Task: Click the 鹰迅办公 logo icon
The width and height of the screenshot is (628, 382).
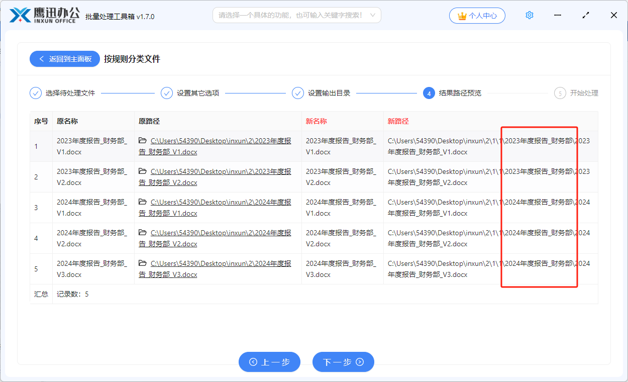Action: point(20,15)
